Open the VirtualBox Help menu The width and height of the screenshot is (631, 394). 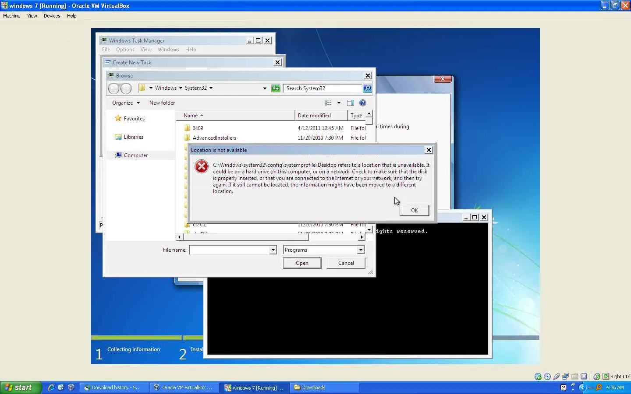coord(71,16)
